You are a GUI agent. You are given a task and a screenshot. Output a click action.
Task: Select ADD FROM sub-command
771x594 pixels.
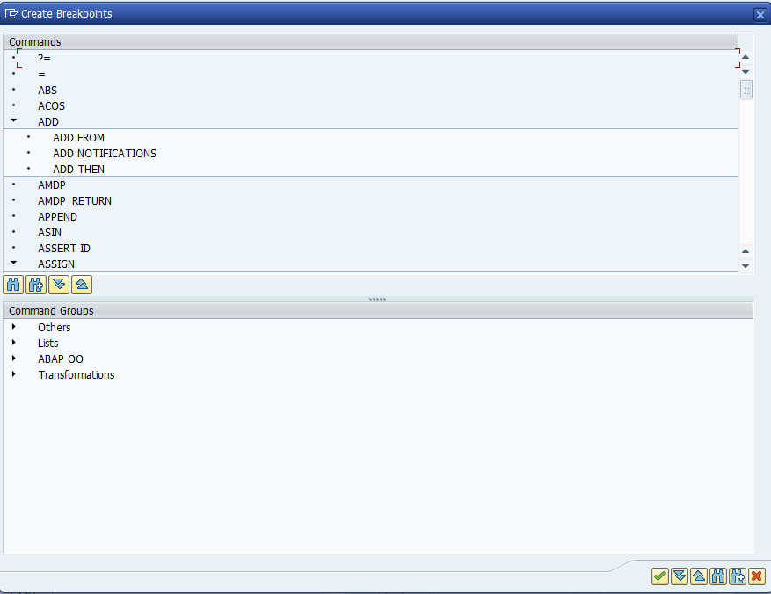coord(78,138)
